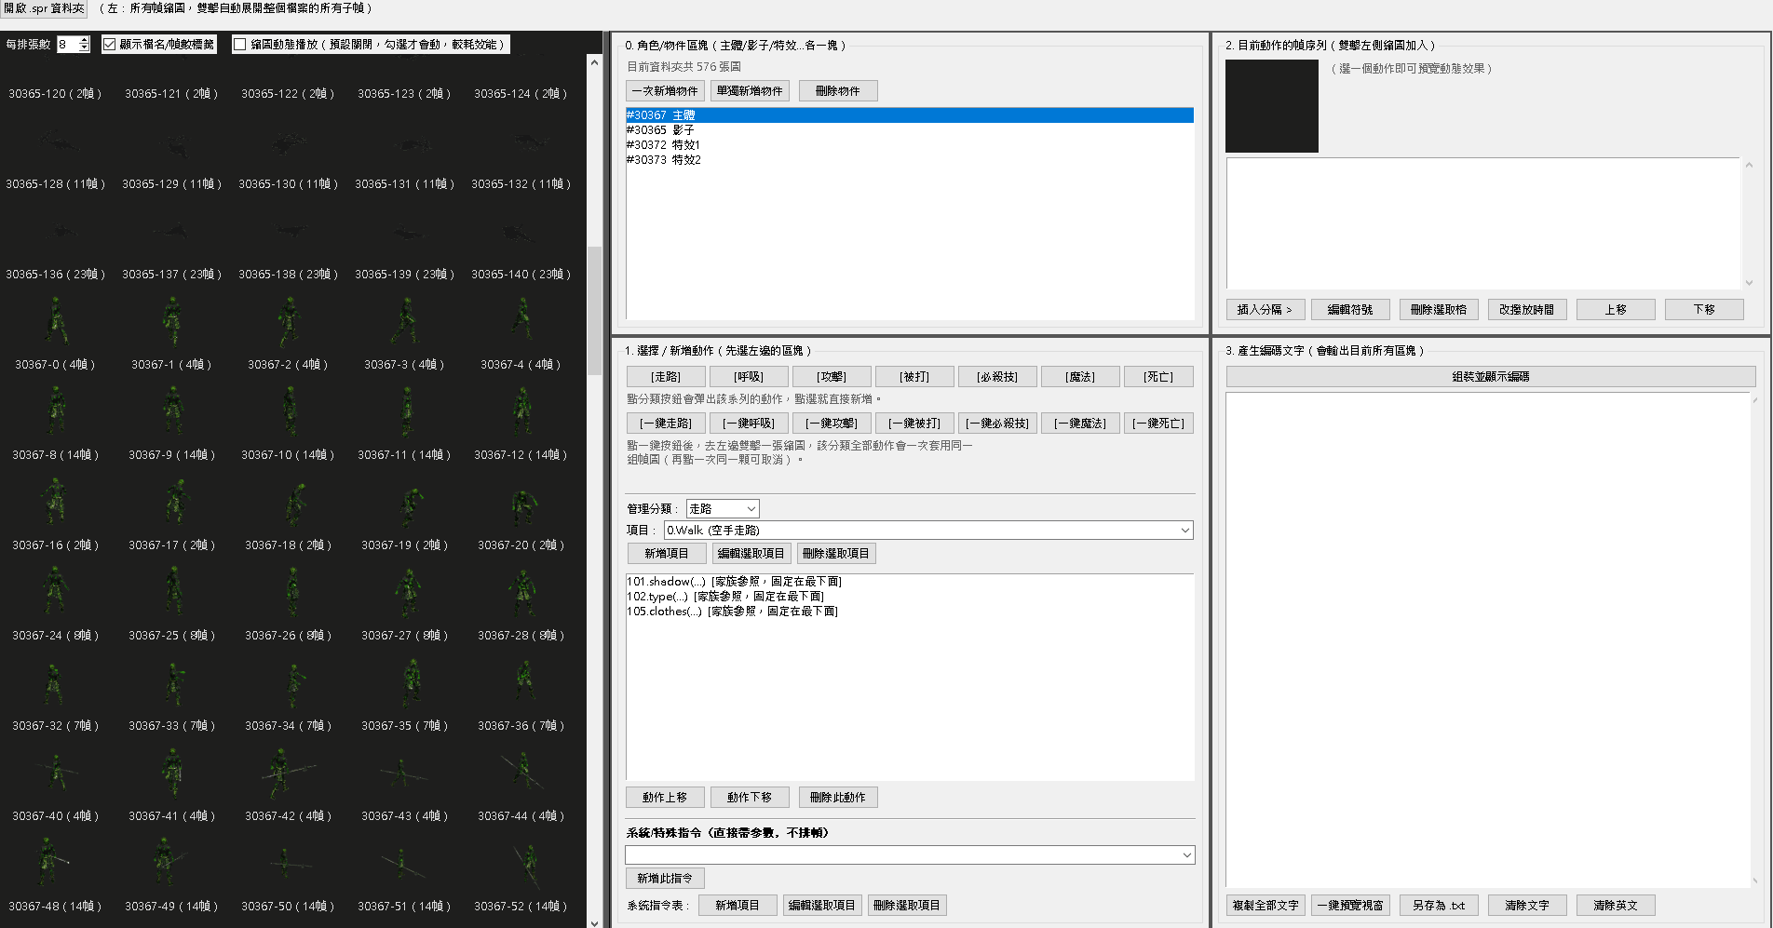Click inside the generated code text area
The height and width of the screenshot is (928, 1773).
tap(1488, 639)
